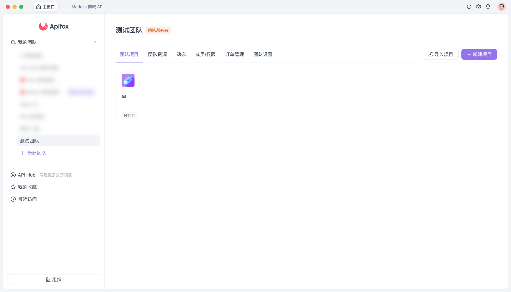This screenshot has height=292, width=511.
Task: Switch to the 主窗口 home tab
Action: pos(45,7)
